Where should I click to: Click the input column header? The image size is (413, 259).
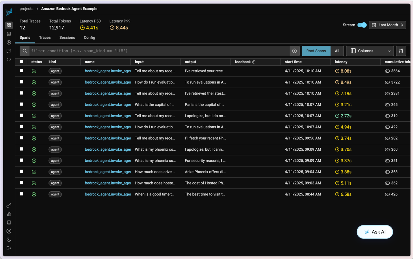139,62
